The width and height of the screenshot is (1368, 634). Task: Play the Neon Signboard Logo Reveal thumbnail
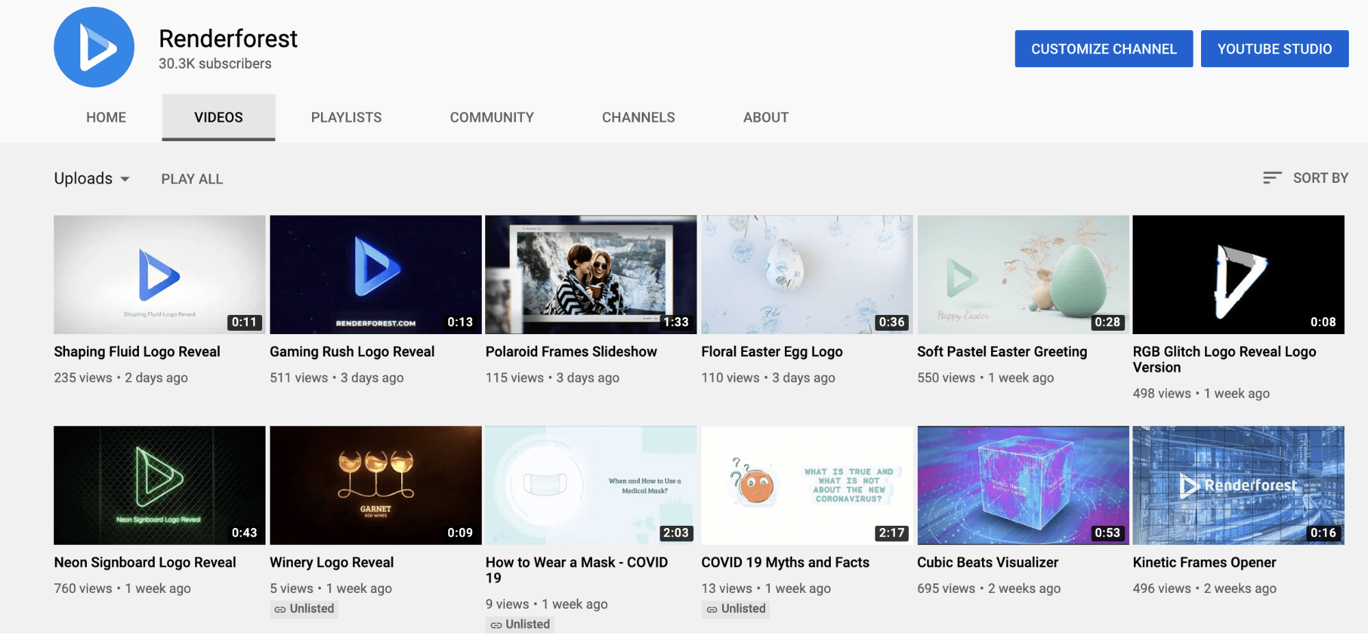[x=159, y=485]
